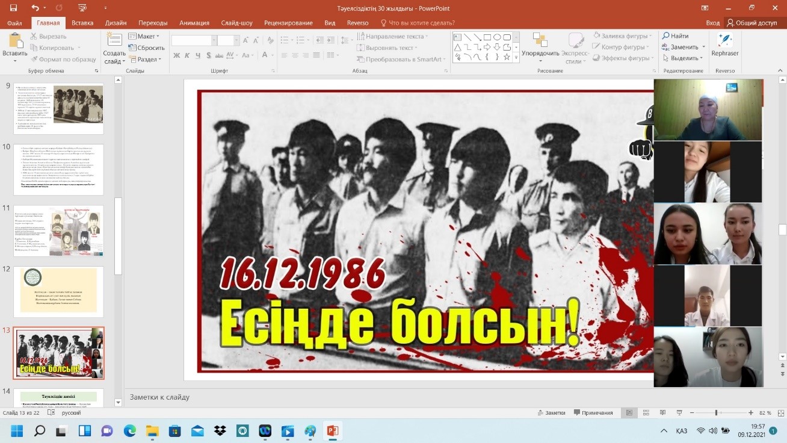Click the Save icon in quick access toolbar
787x443 pixels.
point(13,8)
